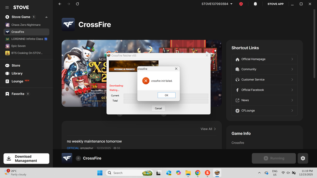This screenshot has height=178, width=317.
Task: Collapse the Stove Game list
Action: (46, 17)
